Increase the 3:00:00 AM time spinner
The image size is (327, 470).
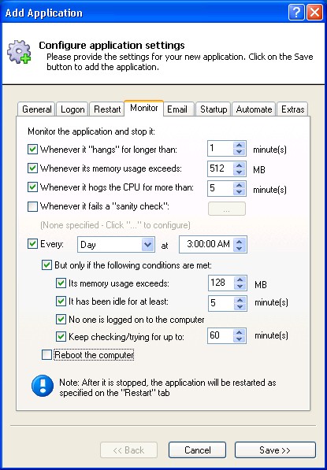point(239,241)
